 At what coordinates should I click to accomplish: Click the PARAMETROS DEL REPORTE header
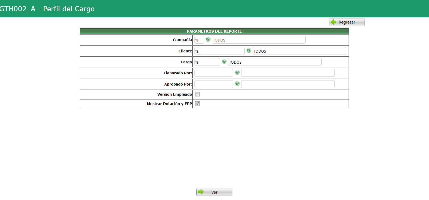[214, 31]
